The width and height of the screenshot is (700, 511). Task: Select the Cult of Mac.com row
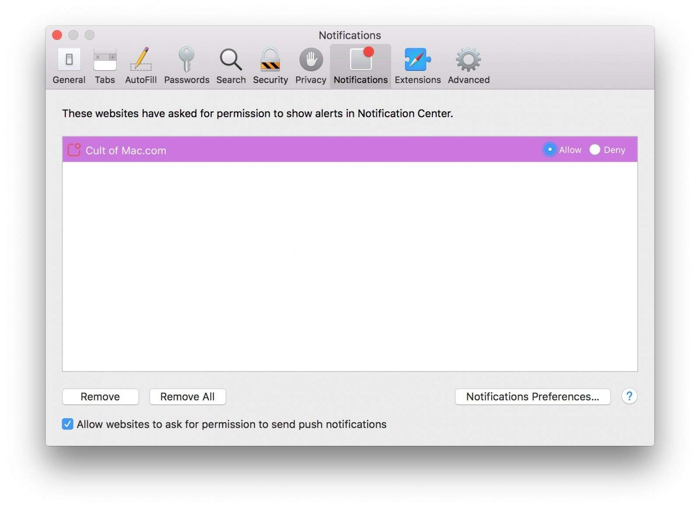pyautogui.click(x=306, y=150)
